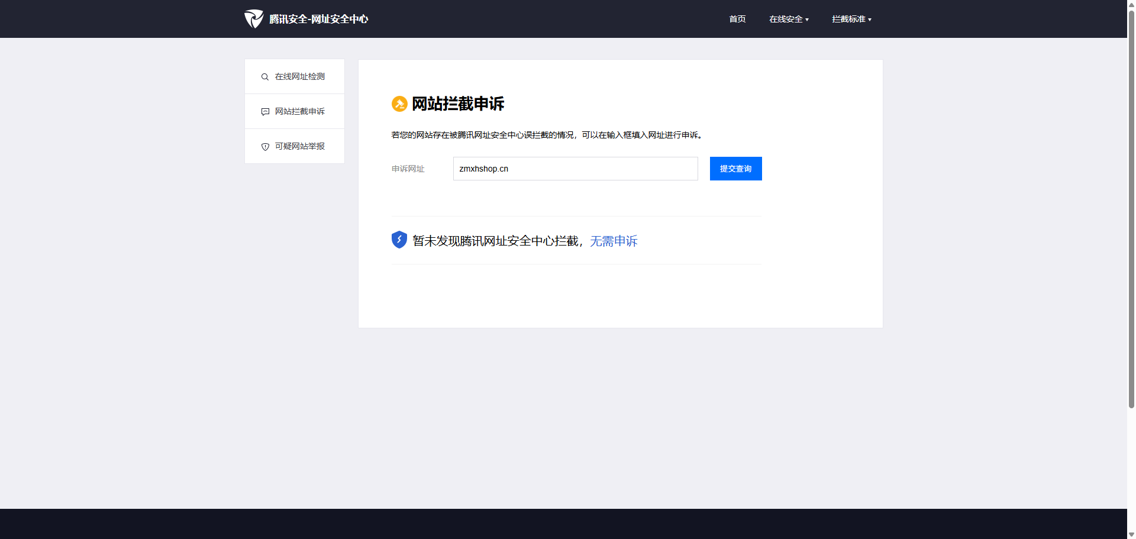Open 在线网址检测 in the sidebar

pos(295,76)
